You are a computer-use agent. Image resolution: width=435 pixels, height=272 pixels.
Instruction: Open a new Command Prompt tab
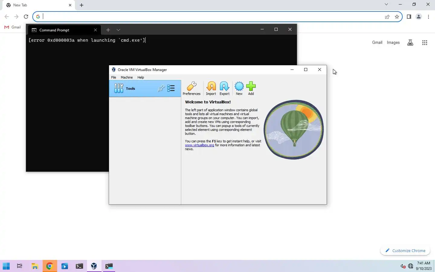[x=108, y=30]
